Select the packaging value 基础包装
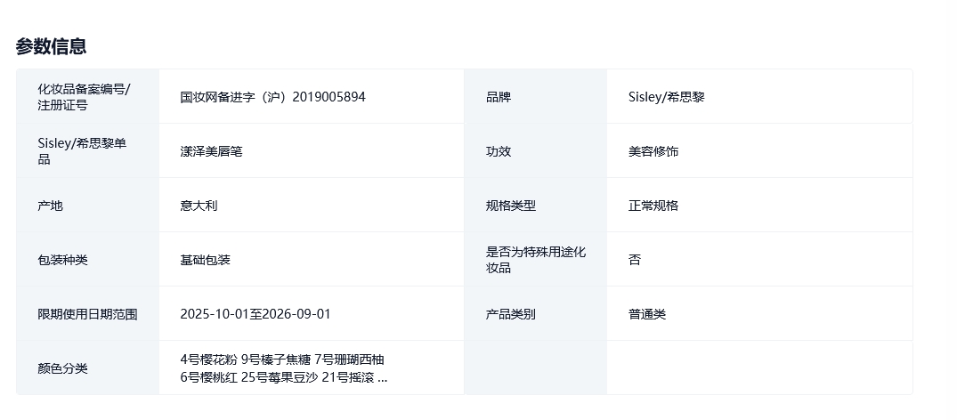 click(x=205, y=260)
